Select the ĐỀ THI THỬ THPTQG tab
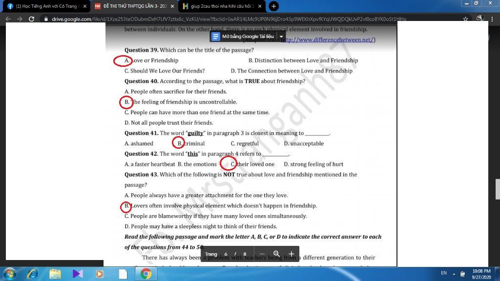The height and width of the screenshot is (281, 500). [134, 6]
